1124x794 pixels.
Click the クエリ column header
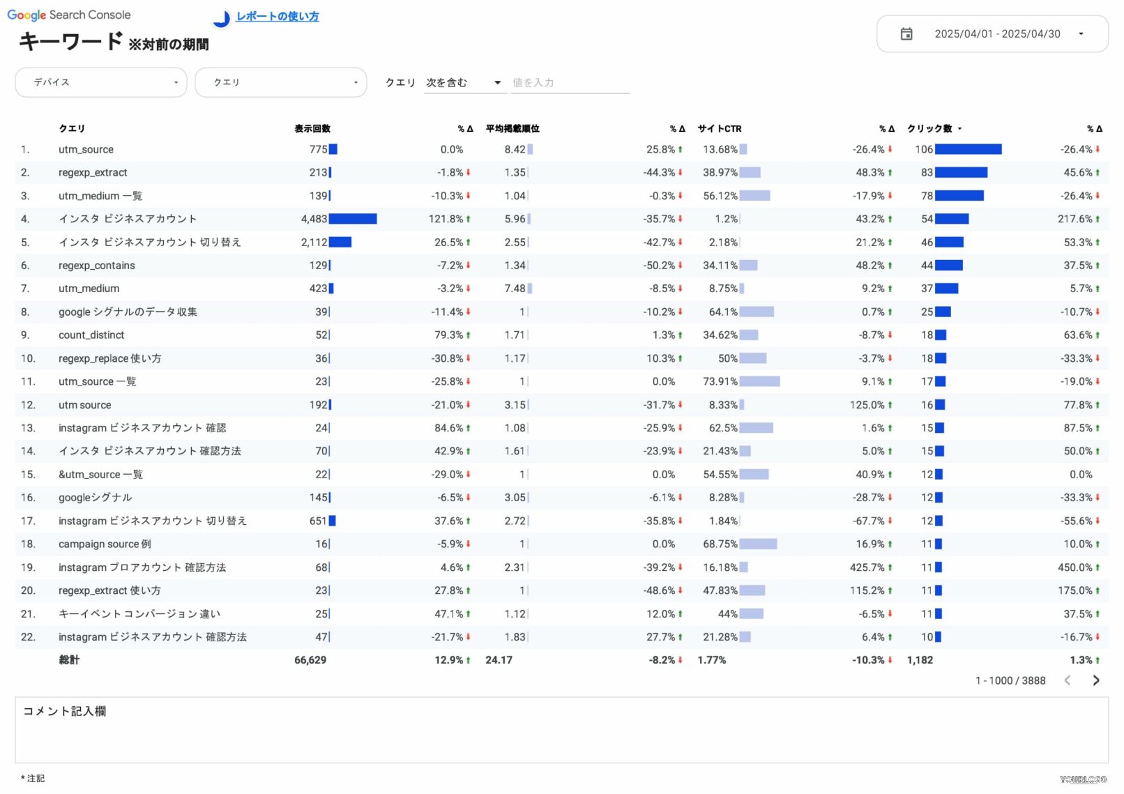pyautogui.click(x=72, y=129)
